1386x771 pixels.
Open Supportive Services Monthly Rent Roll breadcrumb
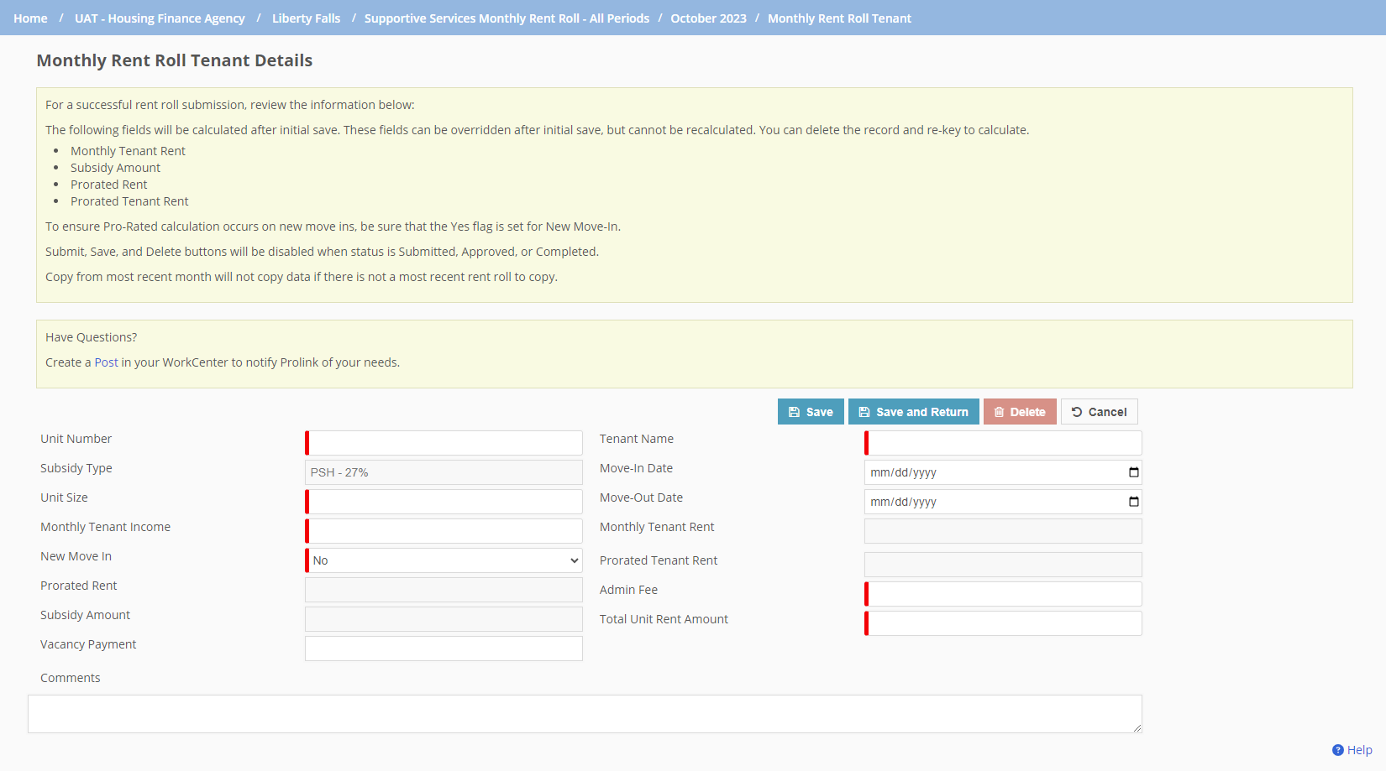pyautogui.click(x=507, y=18)
